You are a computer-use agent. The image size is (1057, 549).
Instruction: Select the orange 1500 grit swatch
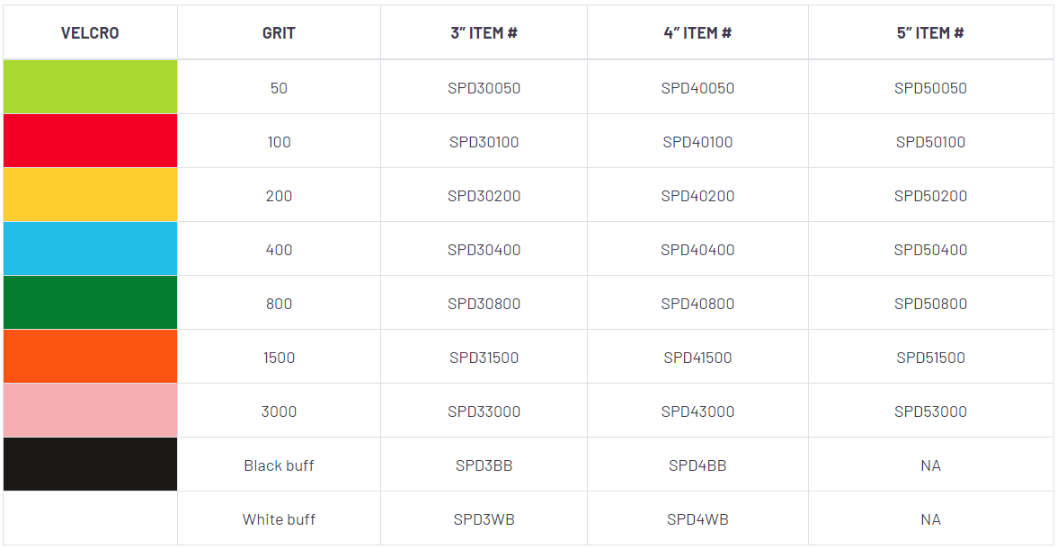tap(90, 357)
